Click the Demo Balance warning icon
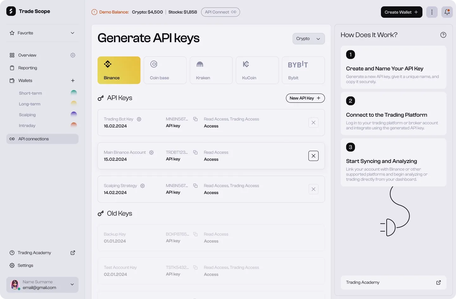The width and height of the screenshot is (456, 299). [x=94, y=12]
